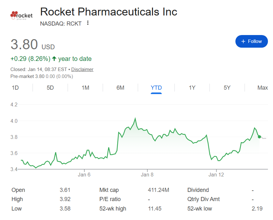Select the YTD tab
Viewport: 273px width, 220px height.
[156, 88]
